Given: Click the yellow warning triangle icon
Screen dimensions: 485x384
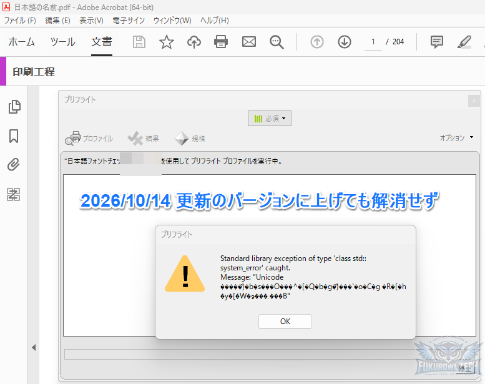Looking at the screenshot, I should pyautogui.click(x=185, y=274).
